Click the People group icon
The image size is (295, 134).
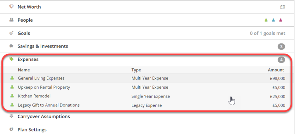[11, 20]
